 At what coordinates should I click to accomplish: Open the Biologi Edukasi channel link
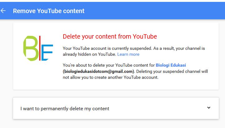[x=171, y=65]
